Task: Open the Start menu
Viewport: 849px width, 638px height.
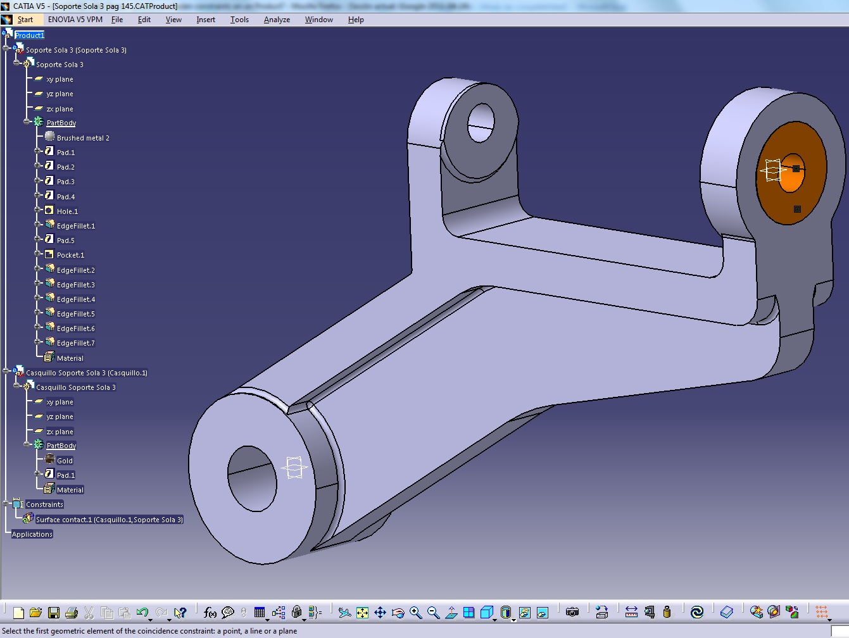Action: click(25, 20)
